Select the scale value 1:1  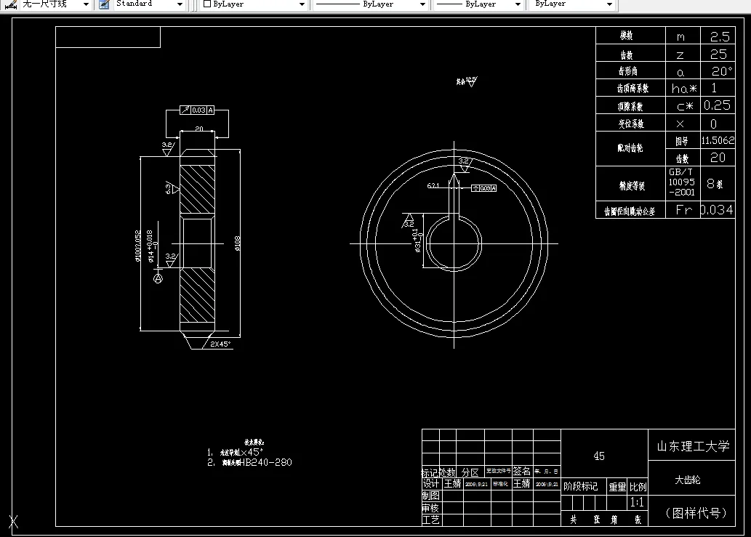(x=637, y=502)
